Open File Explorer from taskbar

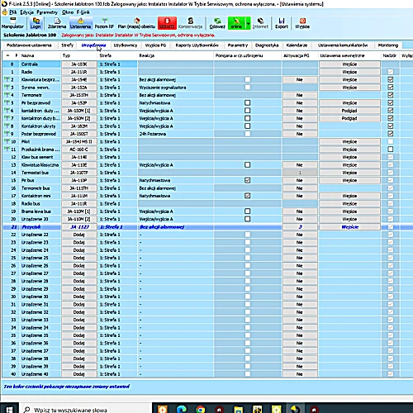239,410
